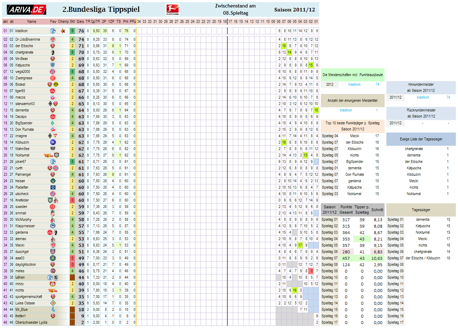
Task: Click McMurphy's 1. FC Köln logo
Action: tap(53, 220)
